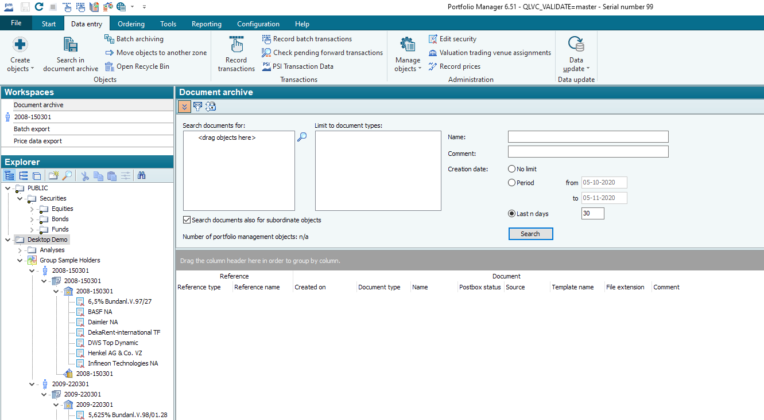Screen dimensions: 764x420
Task: Click the magnifier next to search objects box
Action: 302,137
